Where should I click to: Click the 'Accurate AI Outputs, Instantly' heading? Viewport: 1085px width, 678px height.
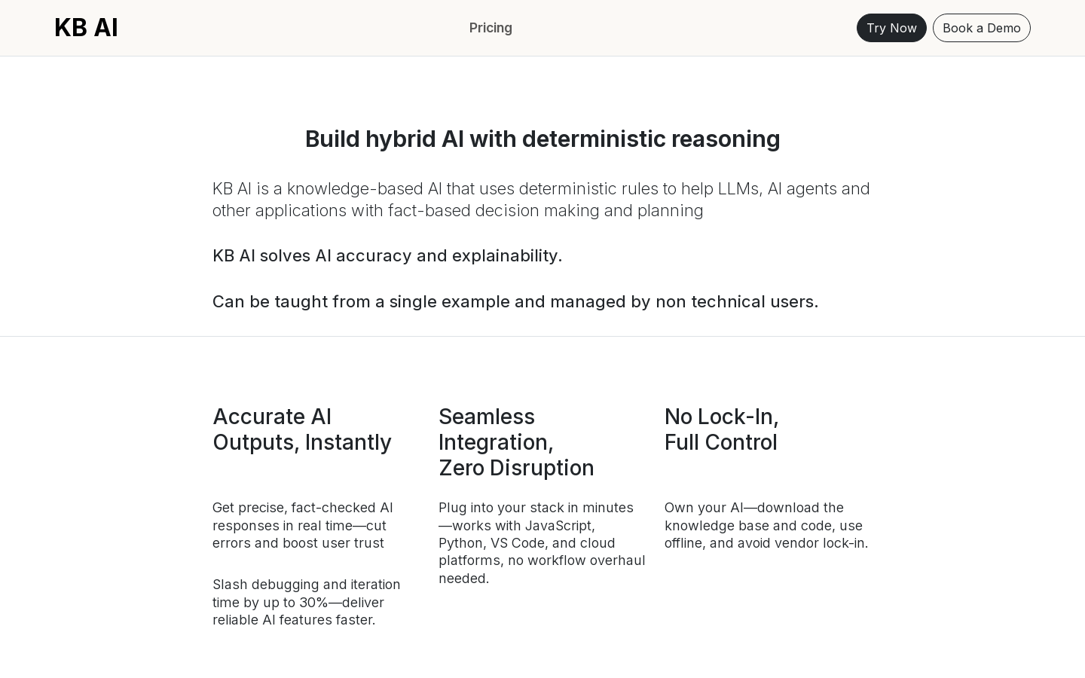[302, 429]
